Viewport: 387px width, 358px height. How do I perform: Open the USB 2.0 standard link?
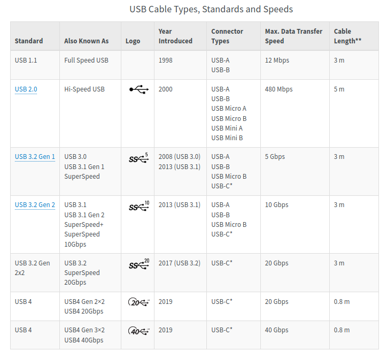[x=26, y=89]
